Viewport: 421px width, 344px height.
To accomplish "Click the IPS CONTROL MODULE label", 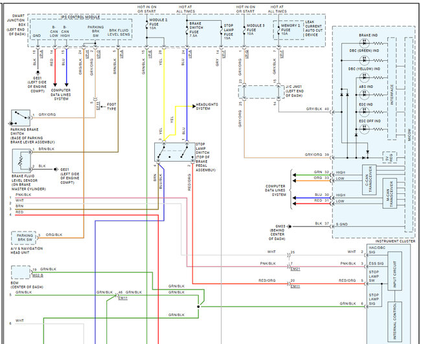I will click(x=80, y=17).
